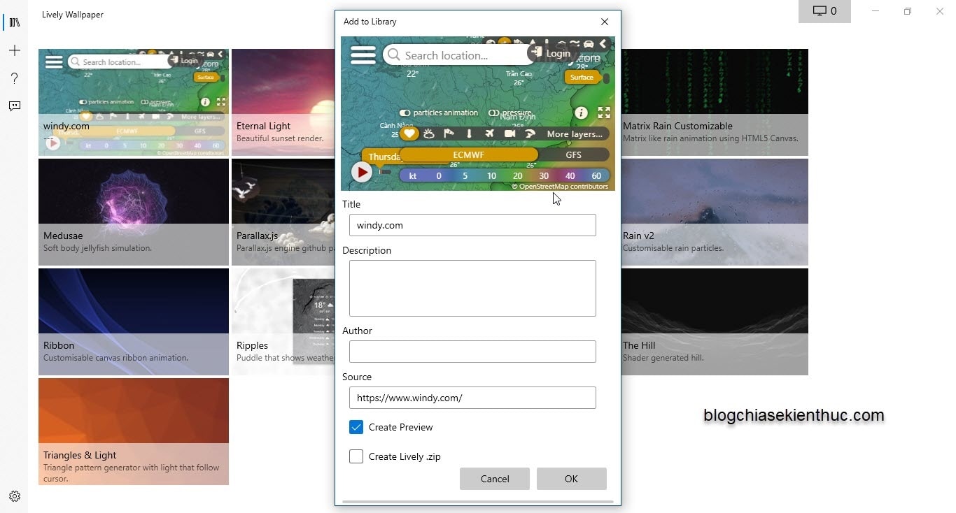Open the Help question mark icon

pos(14,78)
